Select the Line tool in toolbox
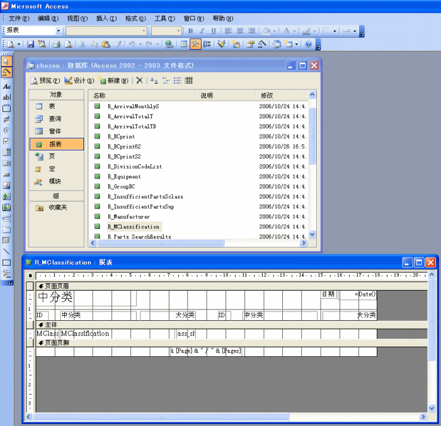The image size is (441, 426). point(6,252)
